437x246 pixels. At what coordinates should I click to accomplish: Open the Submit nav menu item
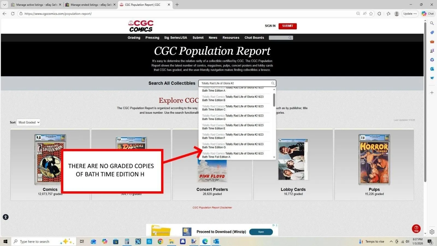198,38
